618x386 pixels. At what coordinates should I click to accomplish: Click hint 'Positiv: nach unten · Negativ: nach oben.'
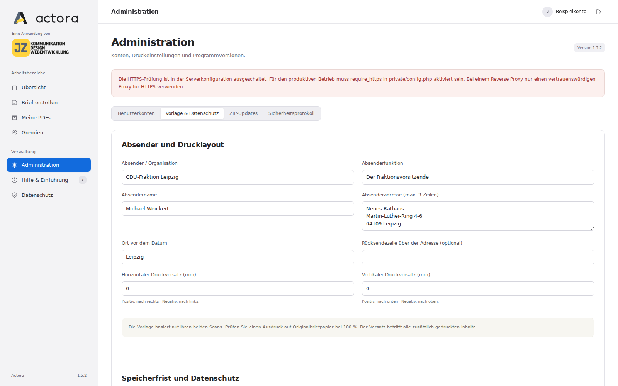click(x=400, y=301)
